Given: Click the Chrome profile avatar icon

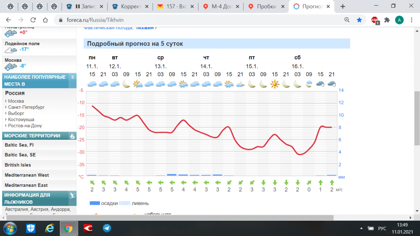Looking at the screenshot, I should (x=399, y=20).
